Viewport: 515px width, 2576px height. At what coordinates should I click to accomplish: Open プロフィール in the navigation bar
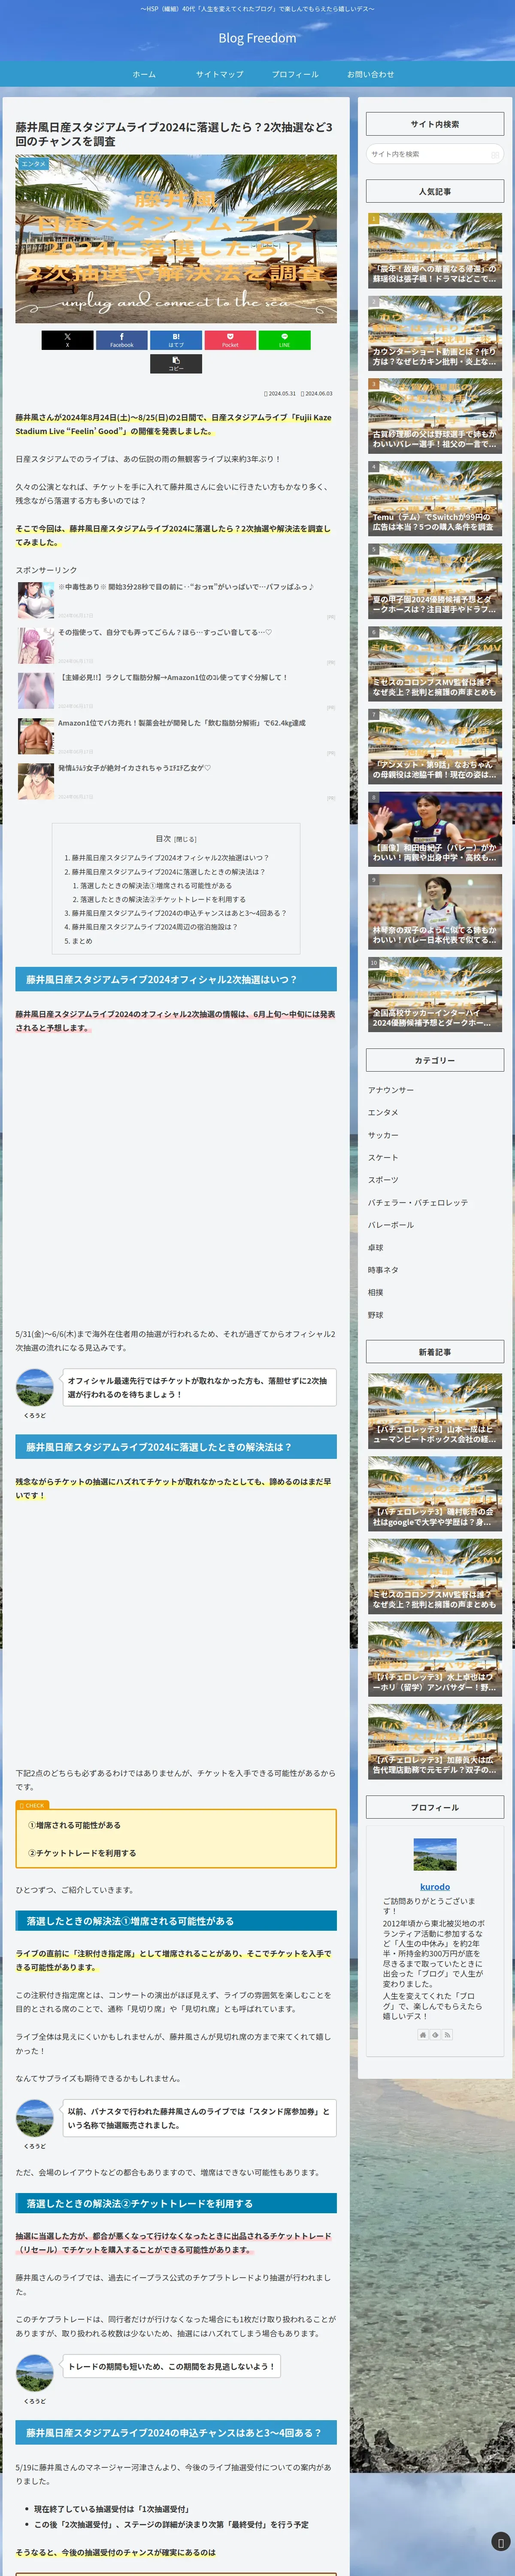click(295, 74)
